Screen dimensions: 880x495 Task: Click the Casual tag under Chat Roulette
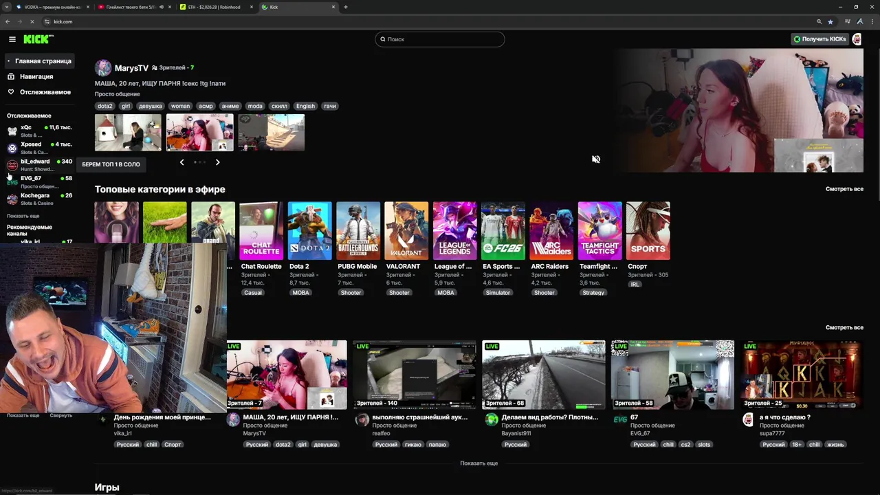[253, 293]
